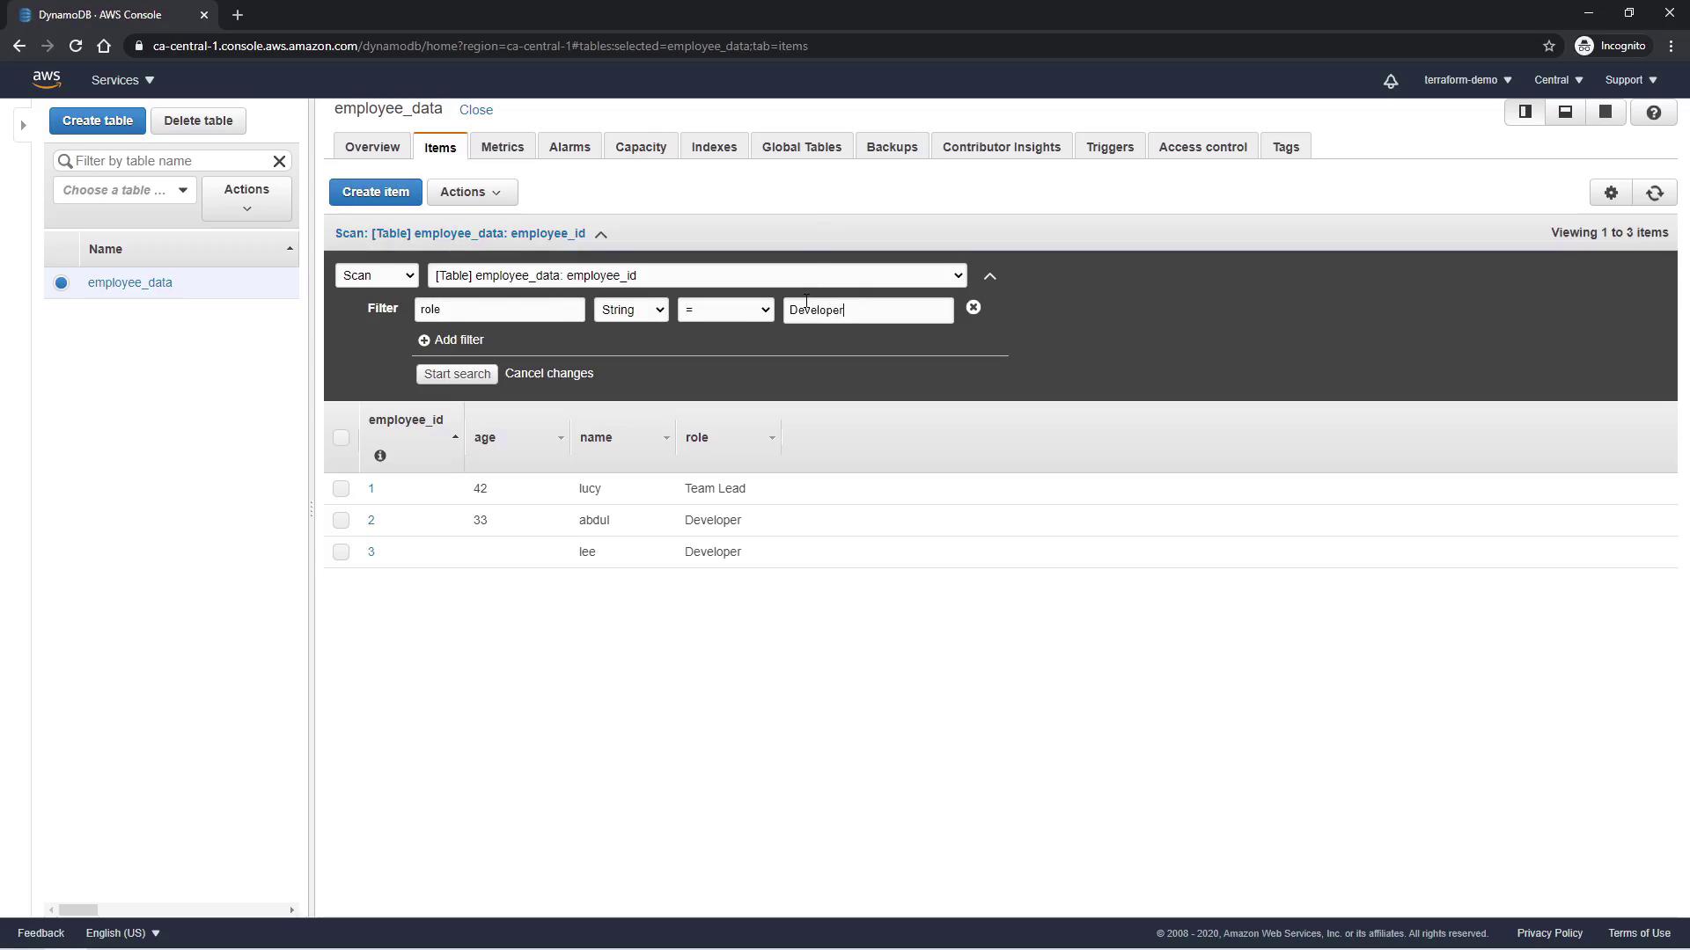Refresh the items list with reload icon
This screenshot has width=1690, height=950.
[x=1655, y=193]
